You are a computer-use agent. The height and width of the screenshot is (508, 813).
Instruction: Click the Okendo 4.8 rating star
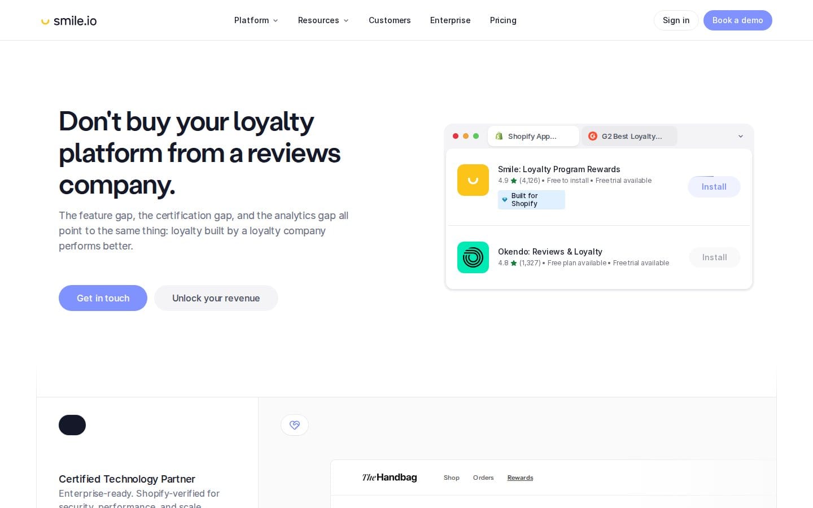coord(514,263)
